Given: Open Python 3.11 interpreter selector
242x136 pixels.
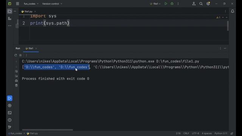Looking at the screenshot, I should tap(221, 133).
